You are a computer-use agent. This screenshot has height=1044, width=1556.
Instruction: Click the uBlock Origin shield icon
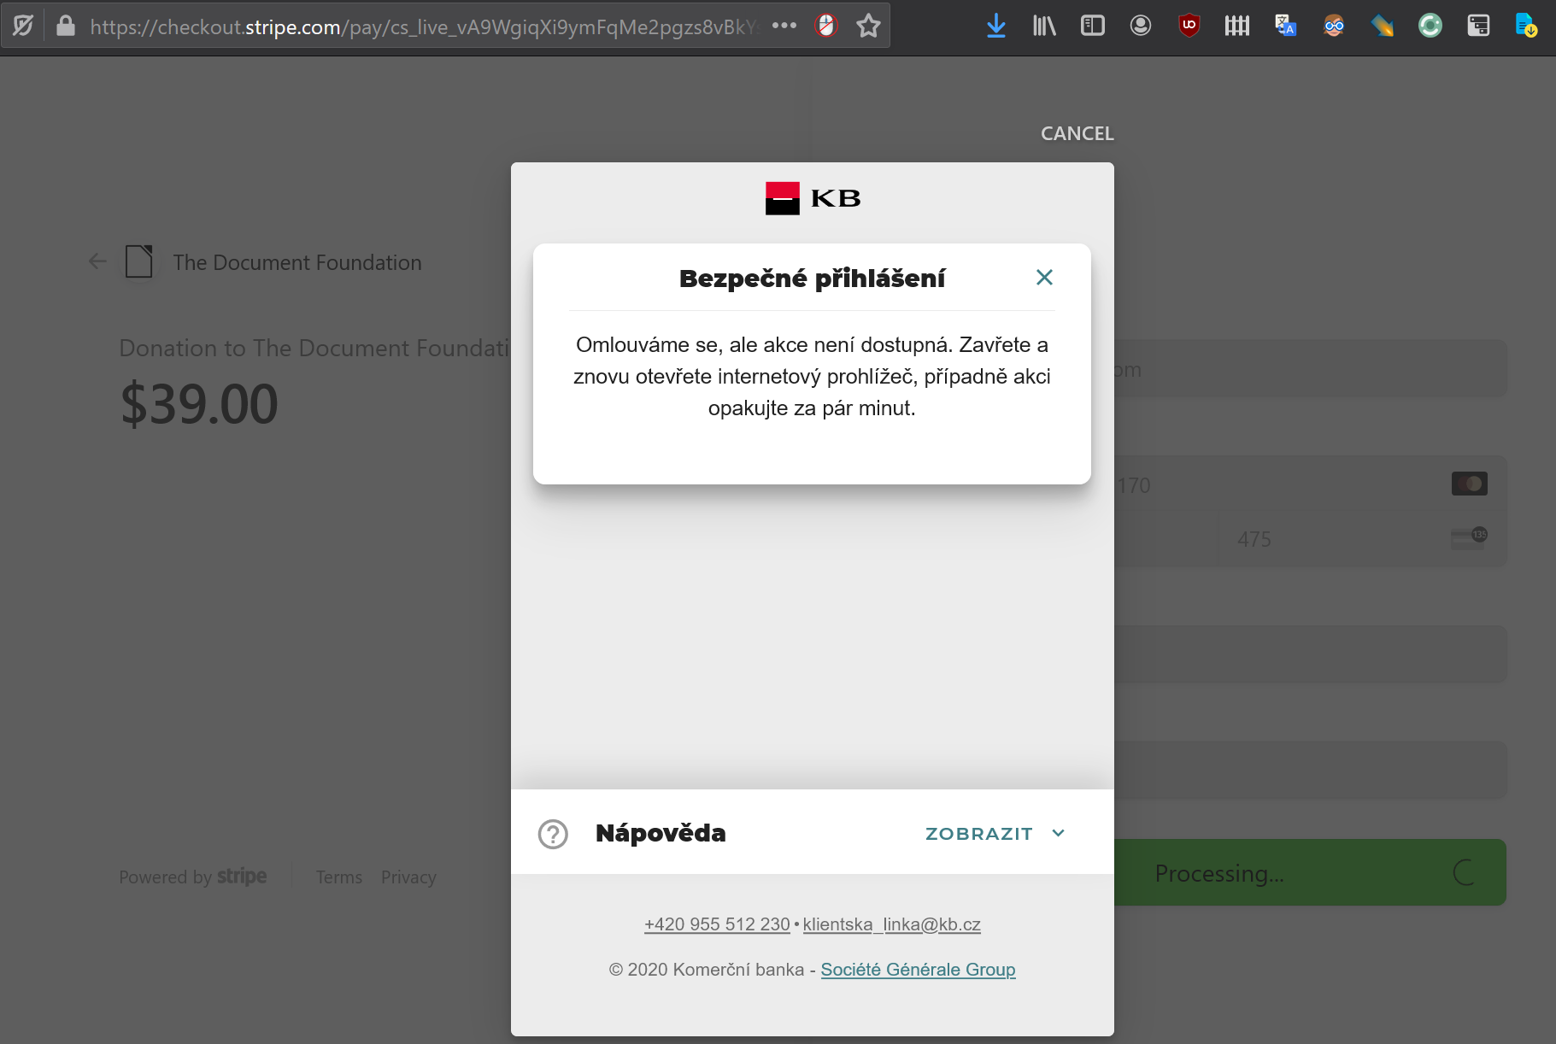tap(1189, 26)
